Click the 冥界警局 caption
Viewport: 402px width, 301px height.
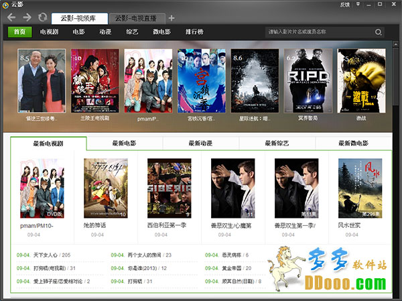(308, 118)
